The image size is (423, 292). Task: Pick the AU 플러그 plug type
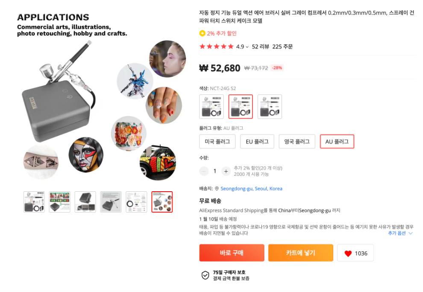tap(337, 142)
